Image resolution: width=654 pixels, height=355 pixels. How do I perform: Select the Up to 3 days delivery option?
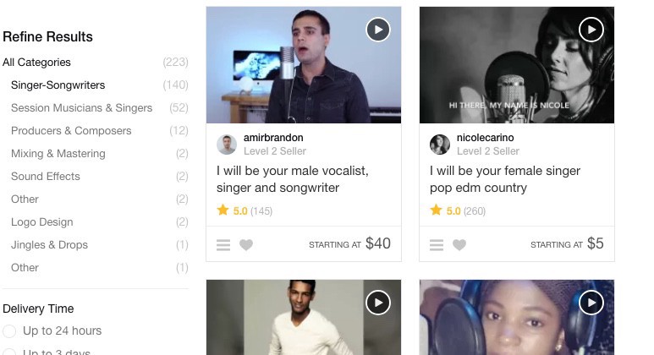[9, 352]
